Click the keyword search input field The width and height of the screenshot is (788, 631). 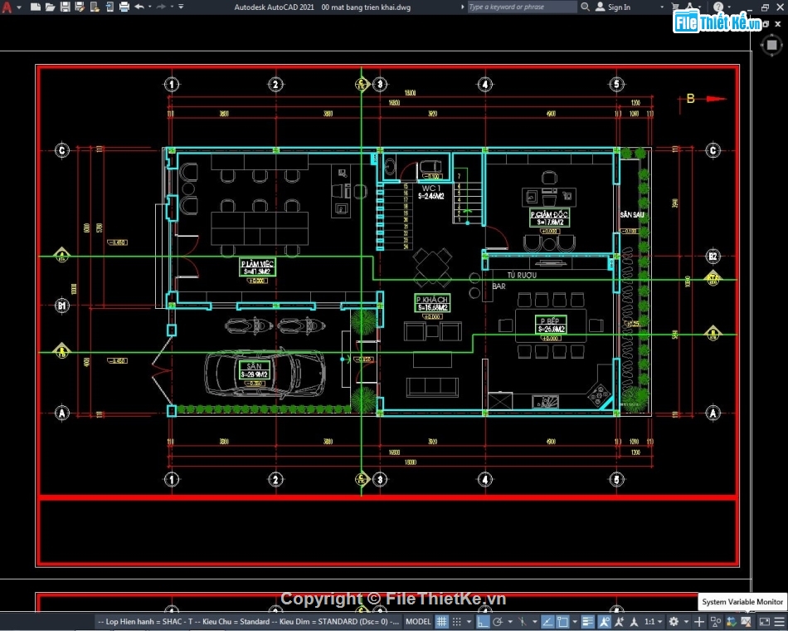point(522,7)
